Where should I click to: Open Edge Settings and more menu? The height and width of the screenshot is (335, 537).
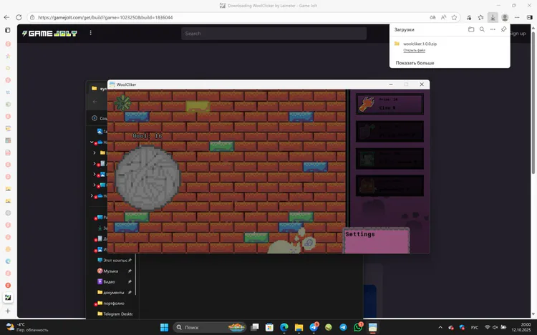517,17
